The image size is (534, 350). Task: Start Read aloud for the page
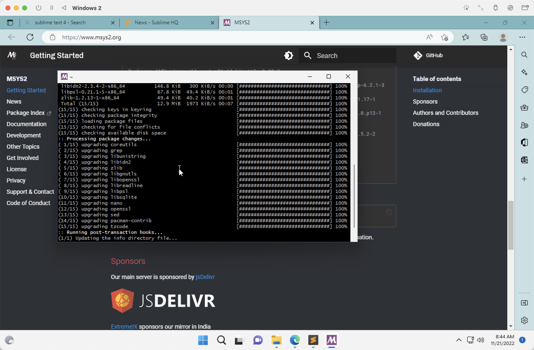[429, 37]
